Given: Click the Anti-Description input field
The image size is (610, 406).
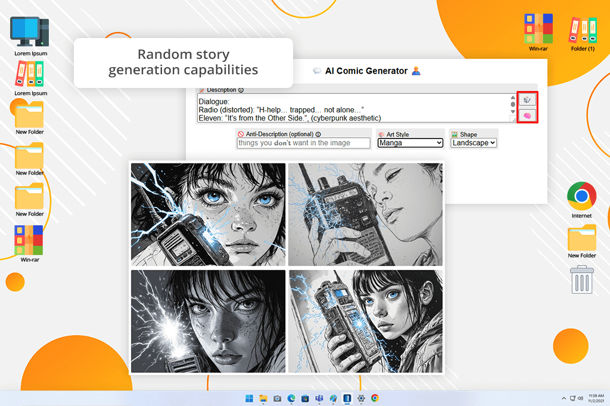Looking at the screenshot, I should [x=303, y=143].
